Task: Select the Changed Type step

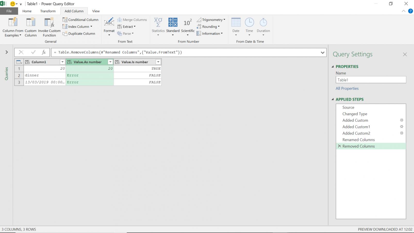Action: 371,114
